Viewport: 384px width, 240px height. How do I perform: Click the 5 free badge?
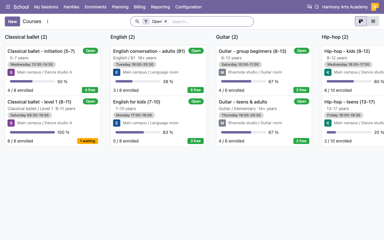point(196,90)
